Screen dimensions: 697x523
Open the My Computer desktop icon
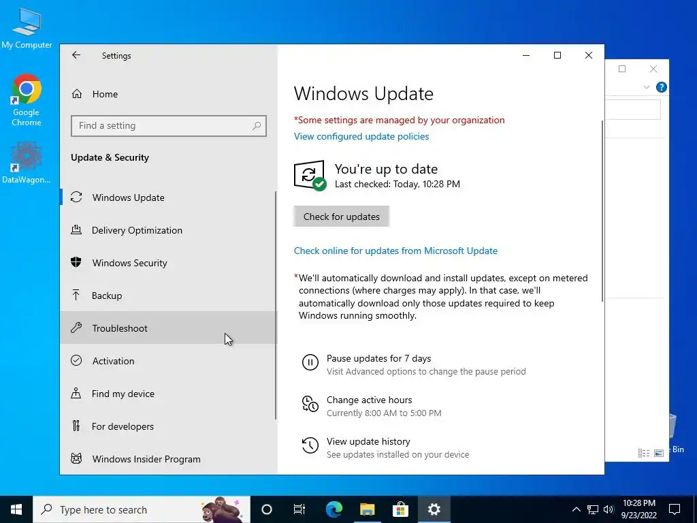(x=27, y=28)
